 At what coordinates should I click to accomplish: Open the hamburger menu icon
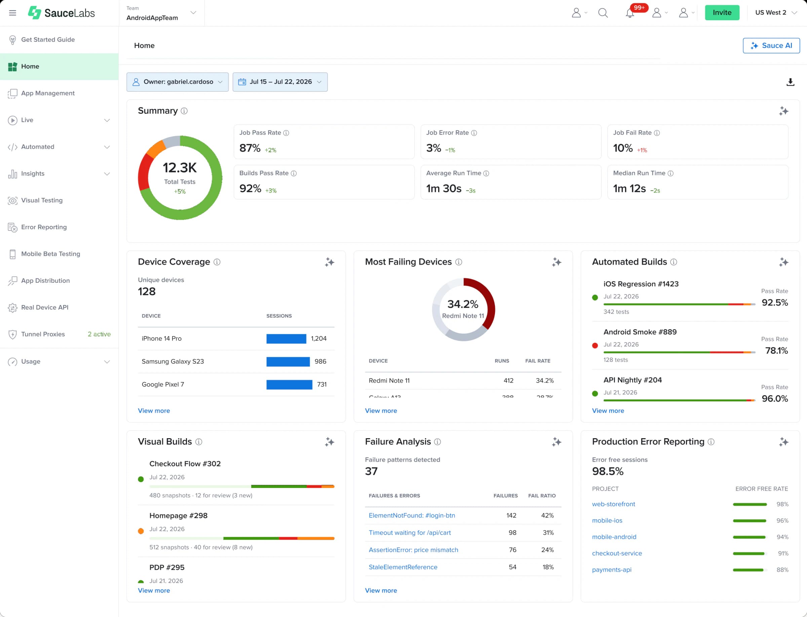coord(12,13)
